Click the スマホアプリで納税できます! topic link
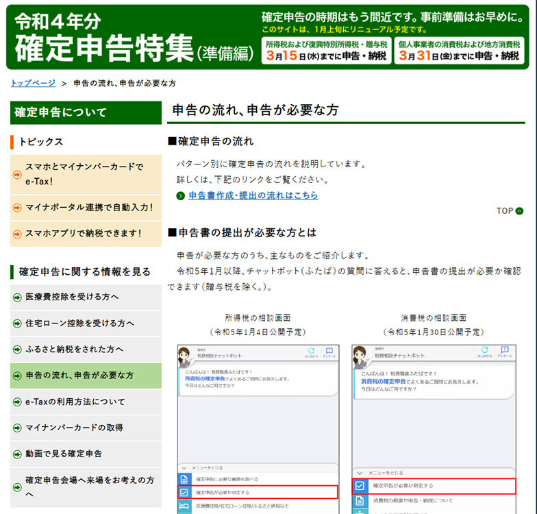537x514 pixels. click(x=83, y=233)
